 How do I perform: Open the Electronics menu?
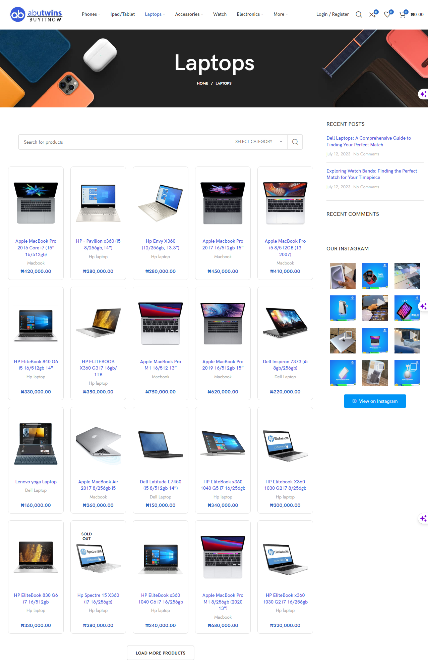point(250,14)
